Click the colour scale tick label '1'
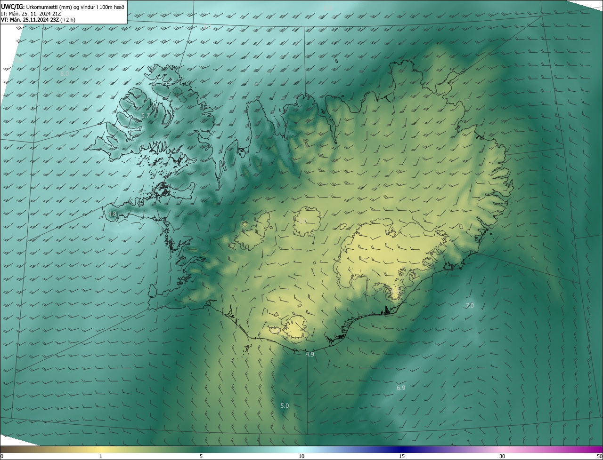Viewport: 603px width, 460px height. tap(101, 456)
